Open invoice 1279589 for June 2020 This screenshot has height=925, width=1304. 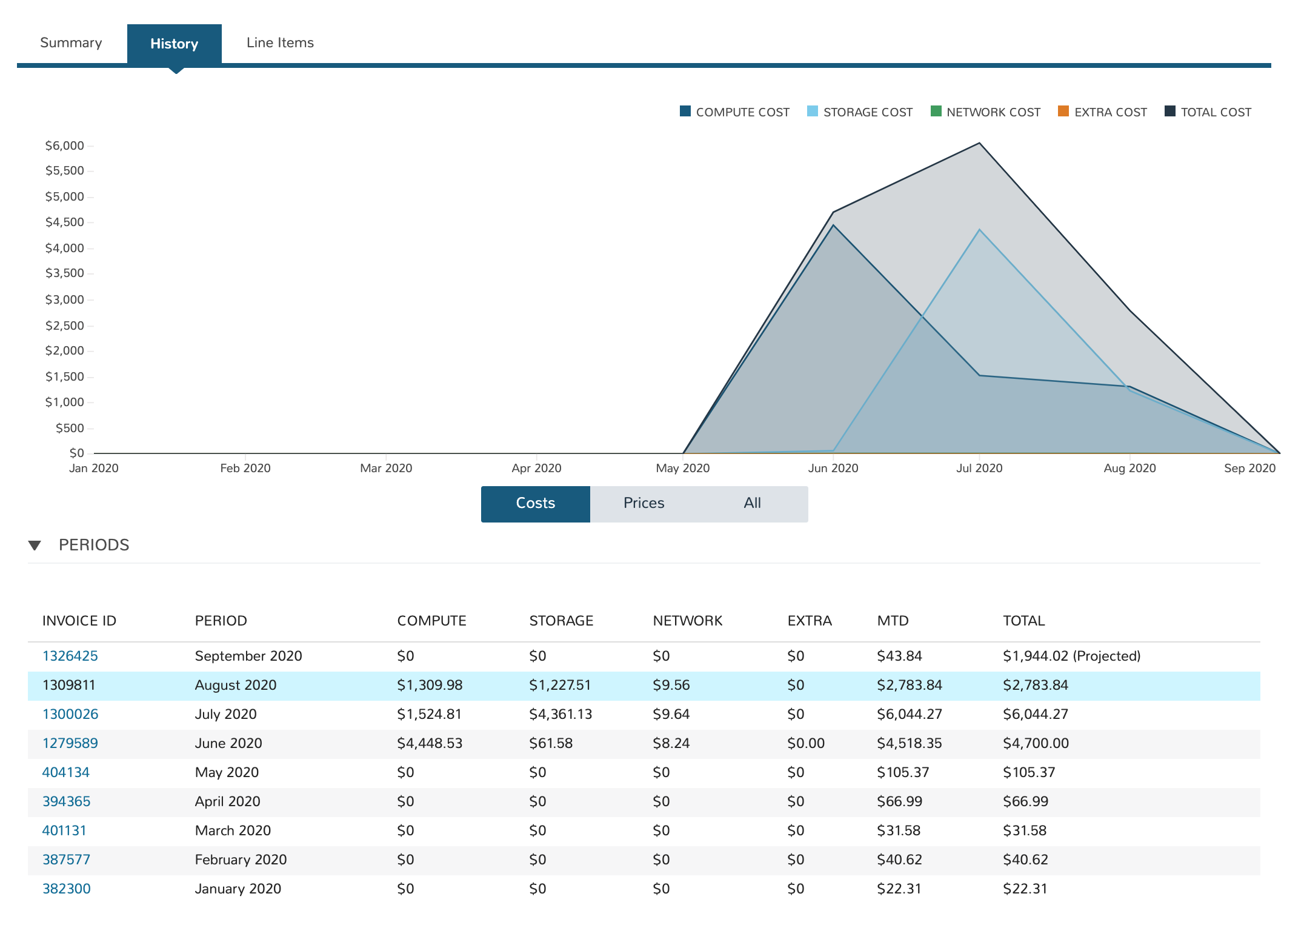click(70, 743)
